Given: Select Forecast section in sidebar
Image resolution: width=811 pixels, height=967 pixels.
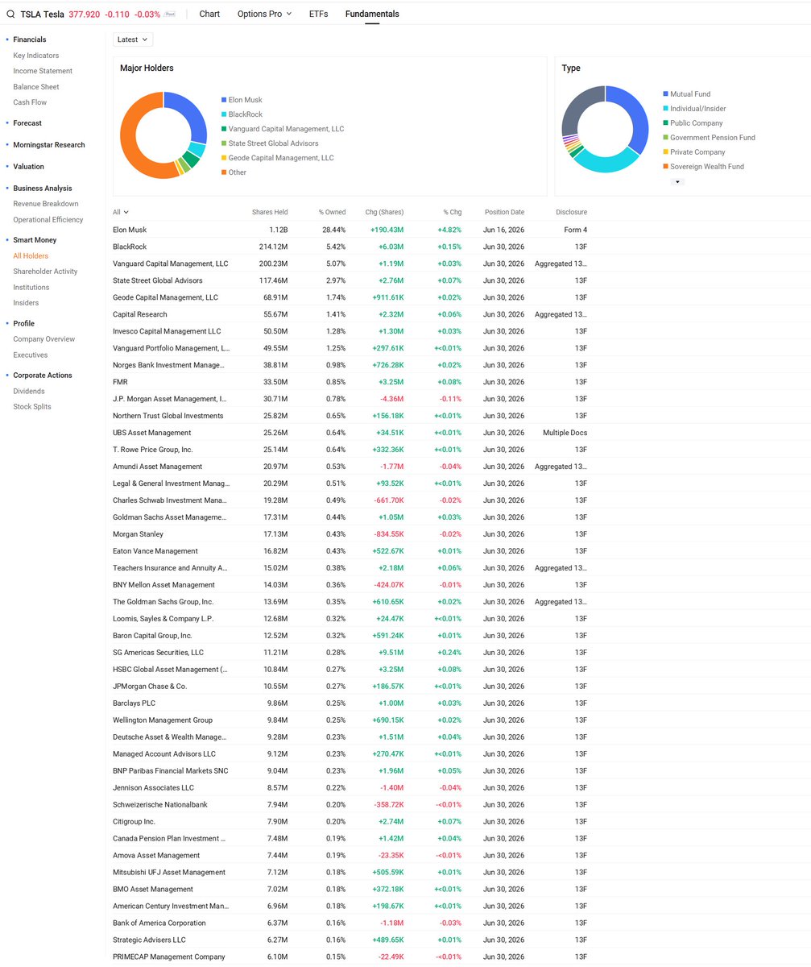Looking at the screenshot, I should [x=27, y=123].
